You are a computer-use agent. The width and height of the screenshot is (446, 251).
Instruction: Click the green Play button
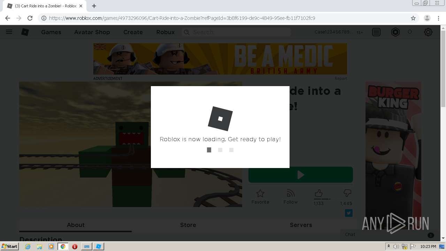[301, 175]
